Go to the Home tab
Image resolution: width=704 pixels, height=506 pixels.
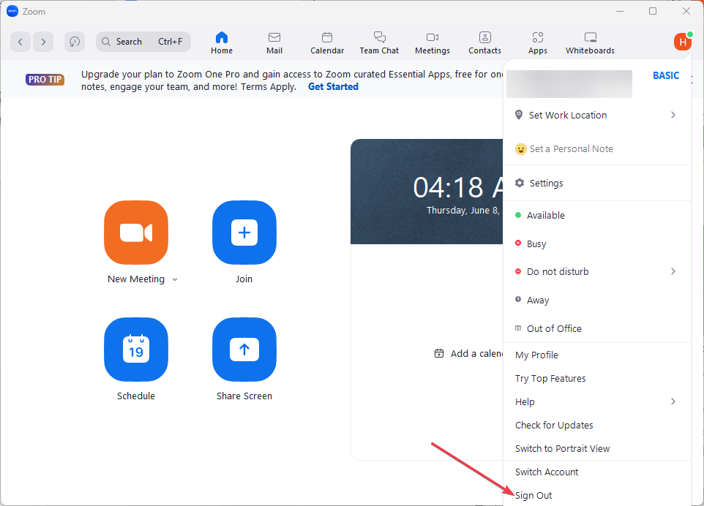pos(222,43)
